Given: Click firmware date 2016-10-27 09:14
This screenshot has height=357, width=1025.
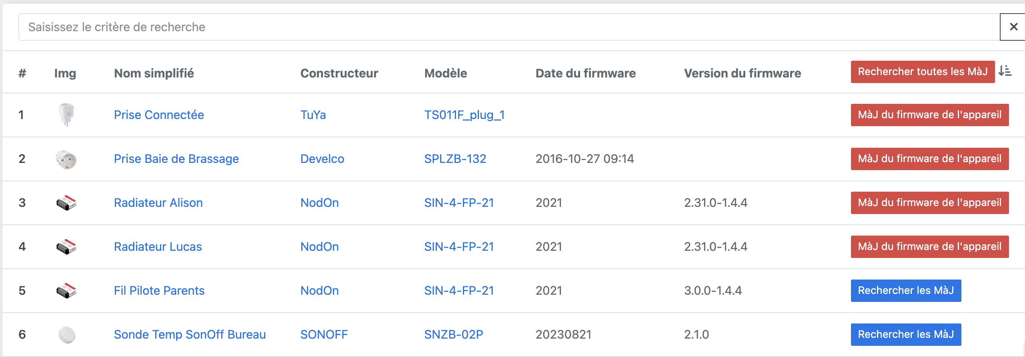Looking at the screenshot, I should tap(585, 159).
